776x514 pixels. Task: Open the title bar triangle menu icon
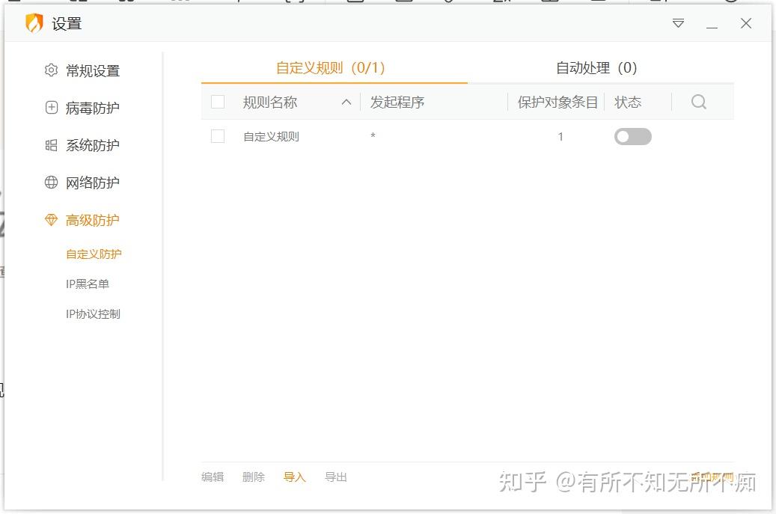(x=678, y=23)
